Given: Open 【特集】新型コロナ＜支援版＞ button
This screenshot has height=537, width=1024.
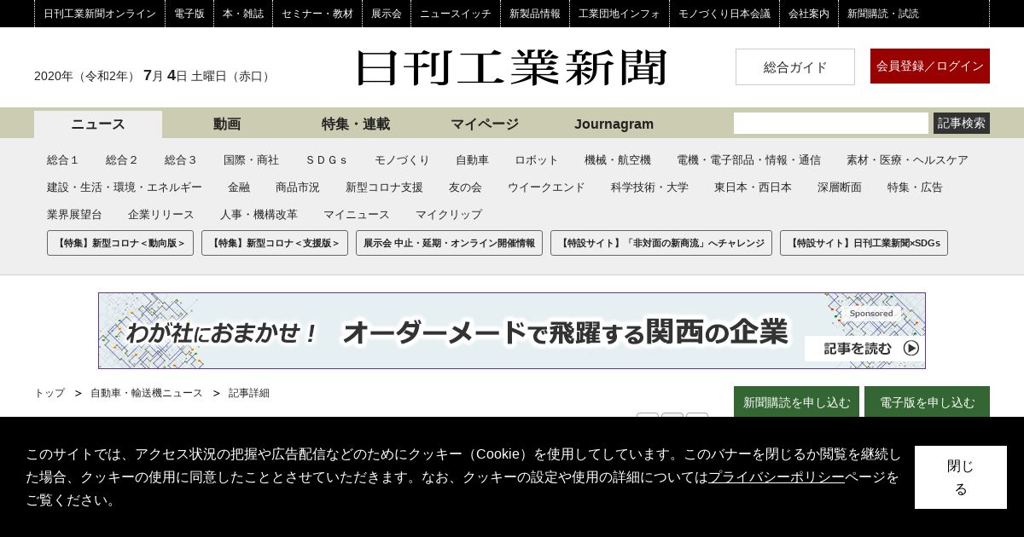Looking at the screenshot, I should (275, 243).
